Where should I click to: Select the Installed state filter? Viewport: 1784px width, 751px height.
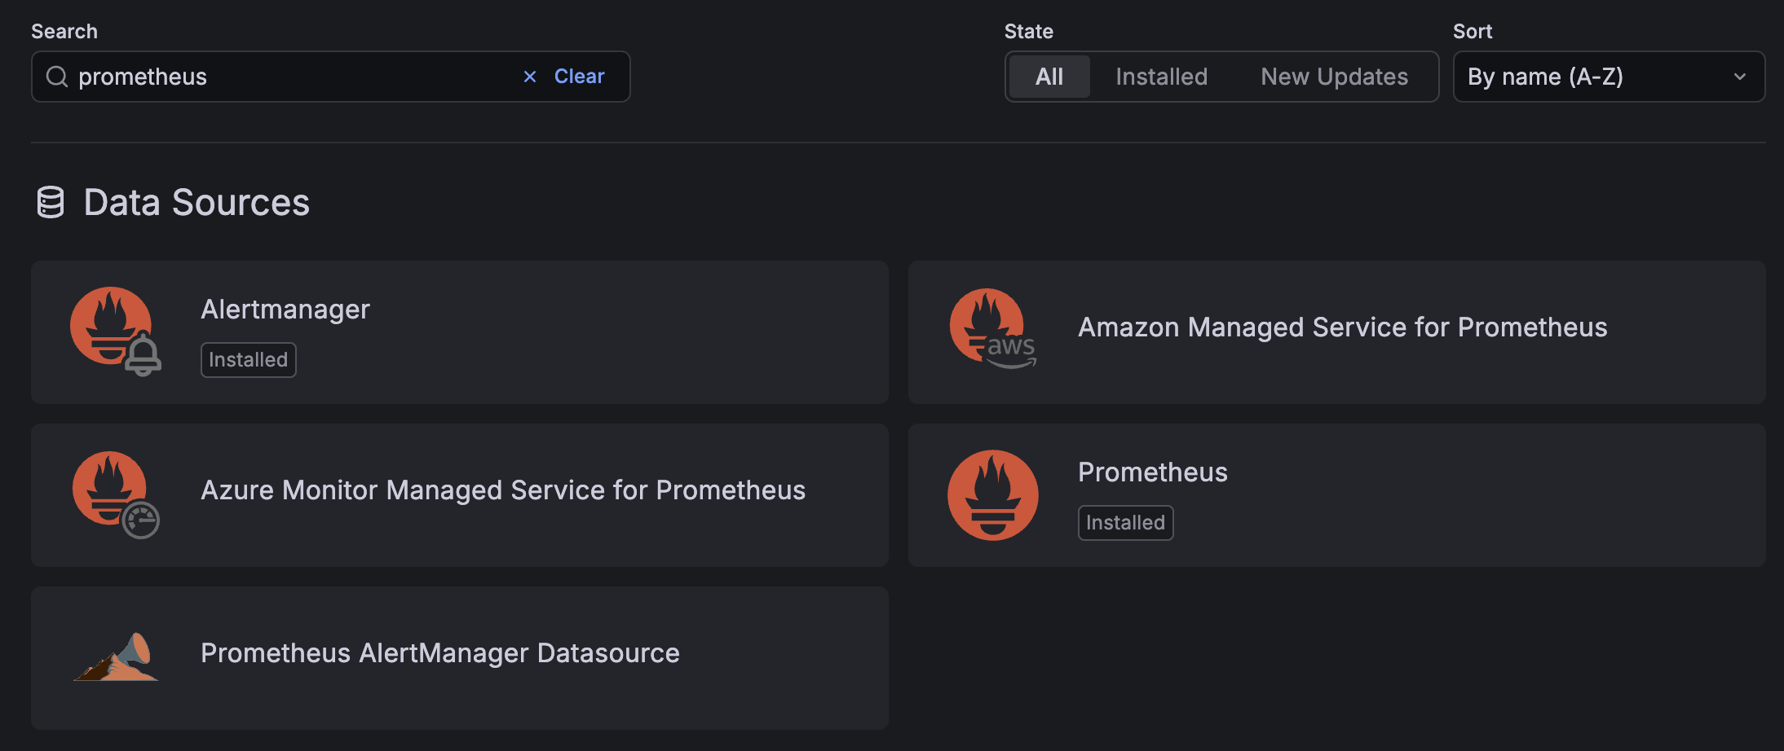tap(1162, 77)
